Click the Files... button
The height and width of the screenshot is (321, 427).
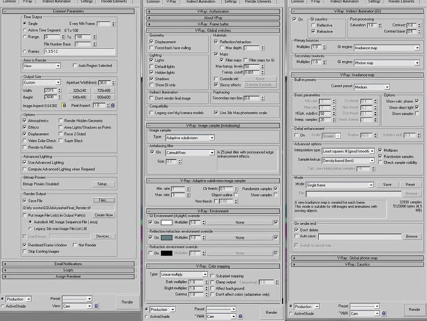pos(104,201)
